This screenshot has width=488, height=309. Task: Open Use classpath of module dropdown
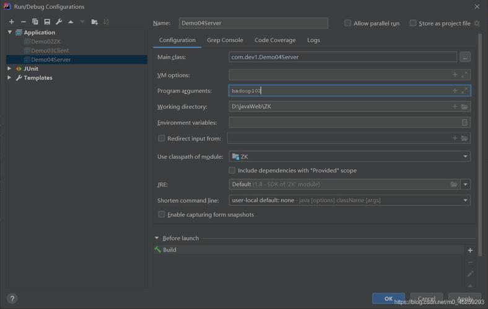[465, 156]
